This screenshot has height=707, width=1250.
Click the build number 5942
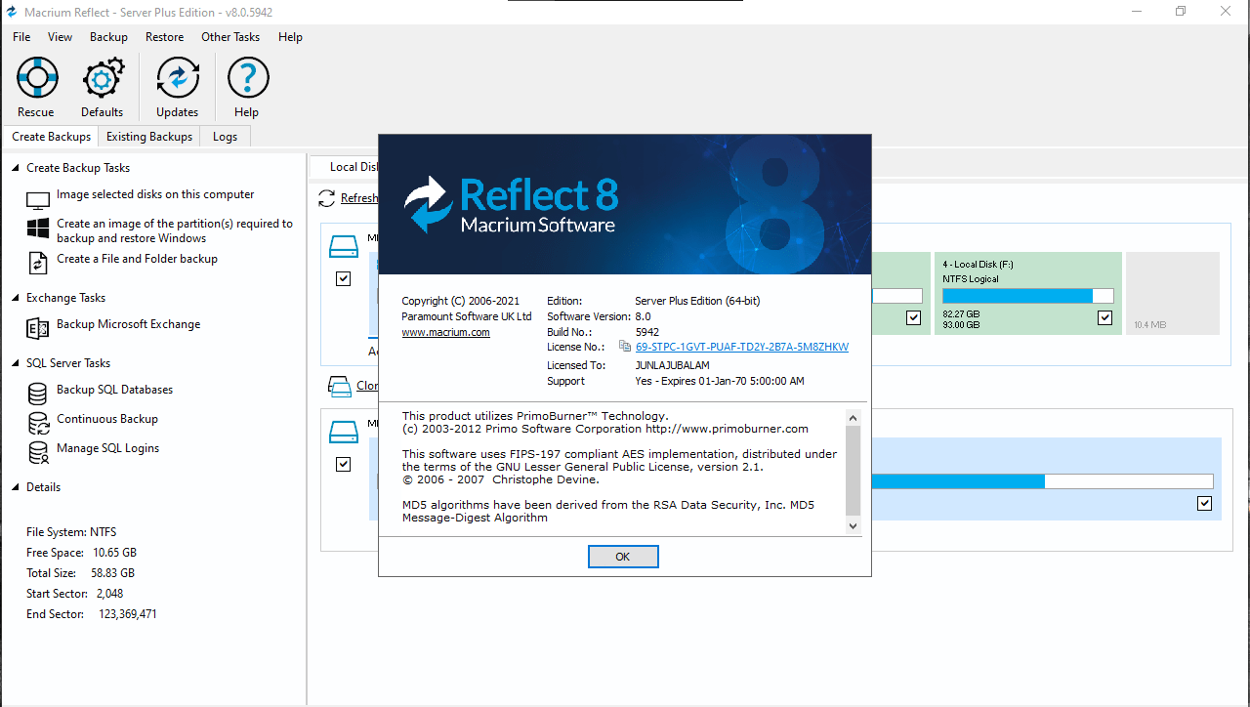[647, 332]
